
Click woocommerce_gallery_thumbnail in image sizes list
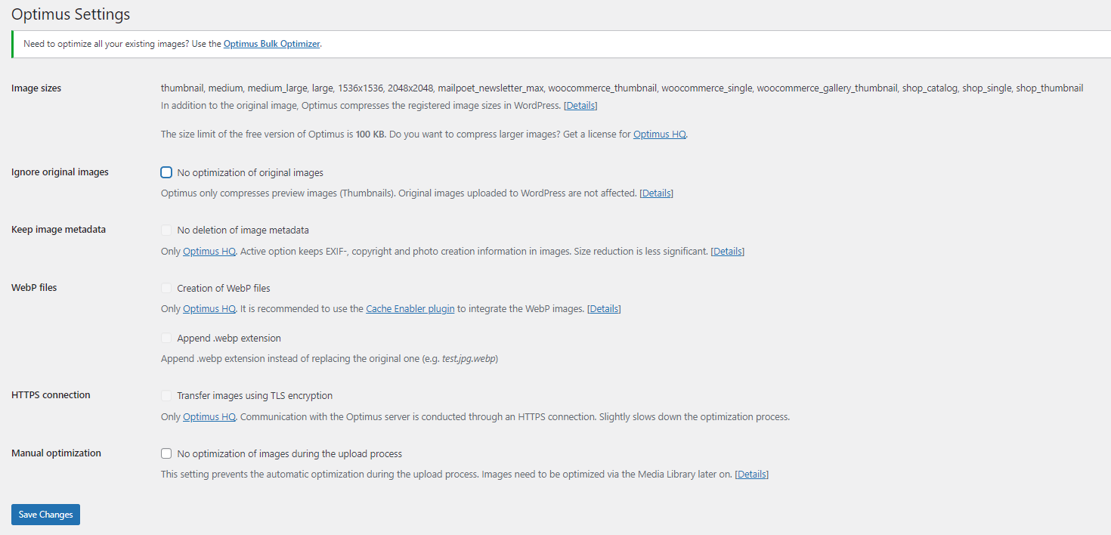827,88
